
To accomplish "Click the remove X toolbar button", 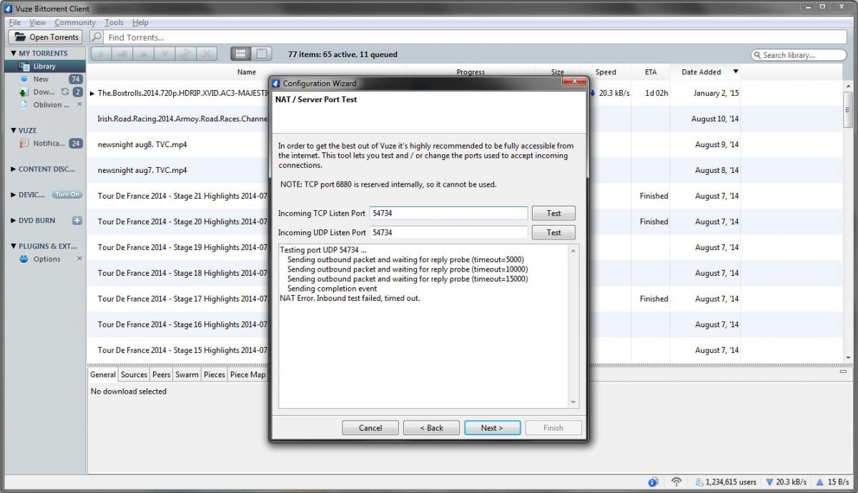I will click(x=207, y=54).
